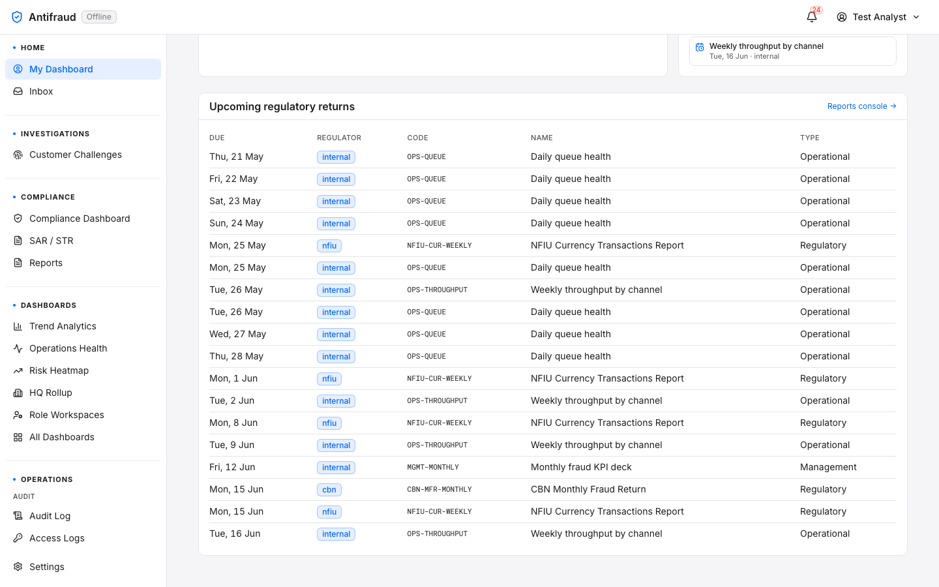The width and height of the screenshot is (939, 587).
Task: Click the 'Upcoming regulatory returns' heading
Action: (x=282, y=106)
